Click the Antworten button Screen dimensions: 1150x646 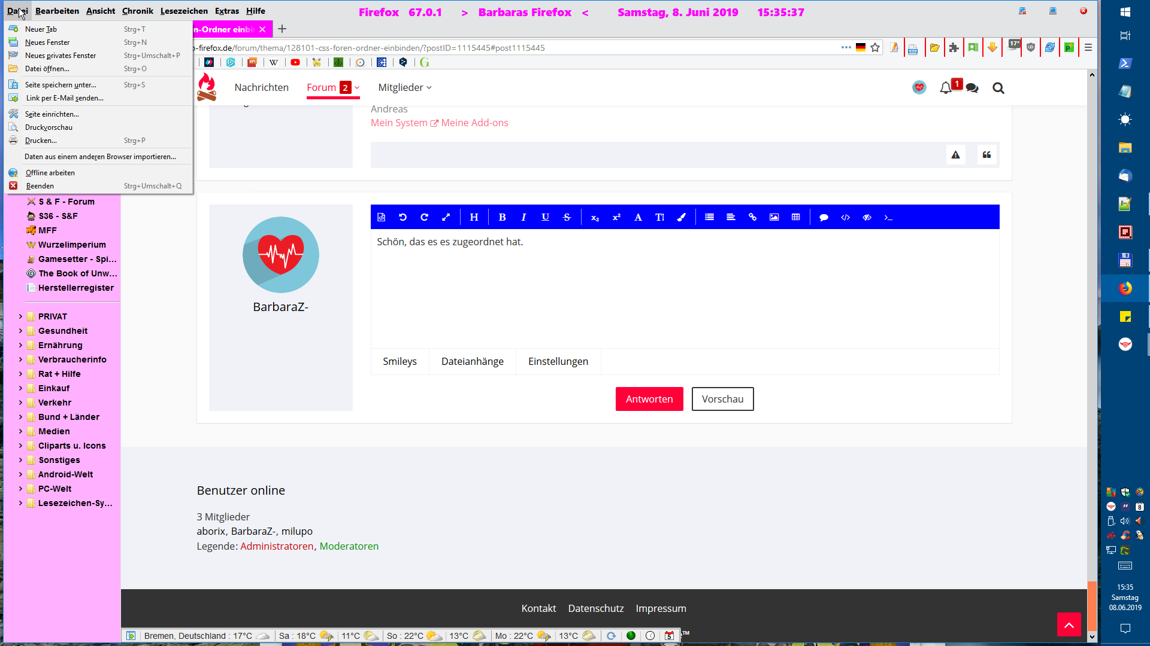pyautogui.click(x=649, y=399)
